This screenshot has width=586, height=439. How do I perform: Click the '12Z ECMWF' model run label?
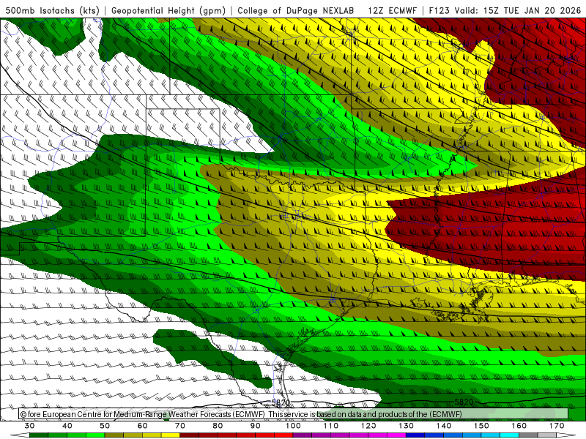coord(392,11)
